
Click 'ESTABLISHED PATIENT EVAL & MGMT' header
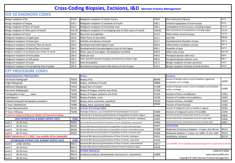pos(37,140)
